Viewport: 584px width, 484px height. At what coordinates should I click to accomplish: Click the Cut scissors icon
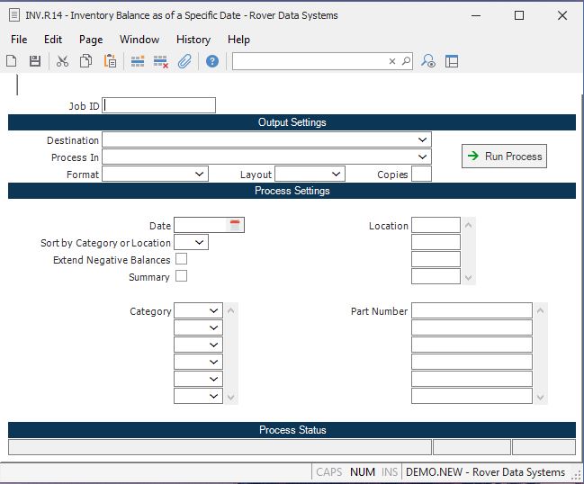coord(62,61)
